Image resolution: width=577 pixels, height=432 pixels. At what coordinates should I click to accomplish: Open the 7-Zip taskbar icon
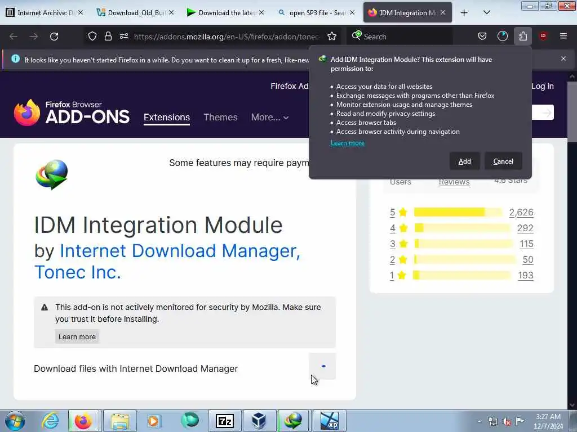(x=225, y=421)
